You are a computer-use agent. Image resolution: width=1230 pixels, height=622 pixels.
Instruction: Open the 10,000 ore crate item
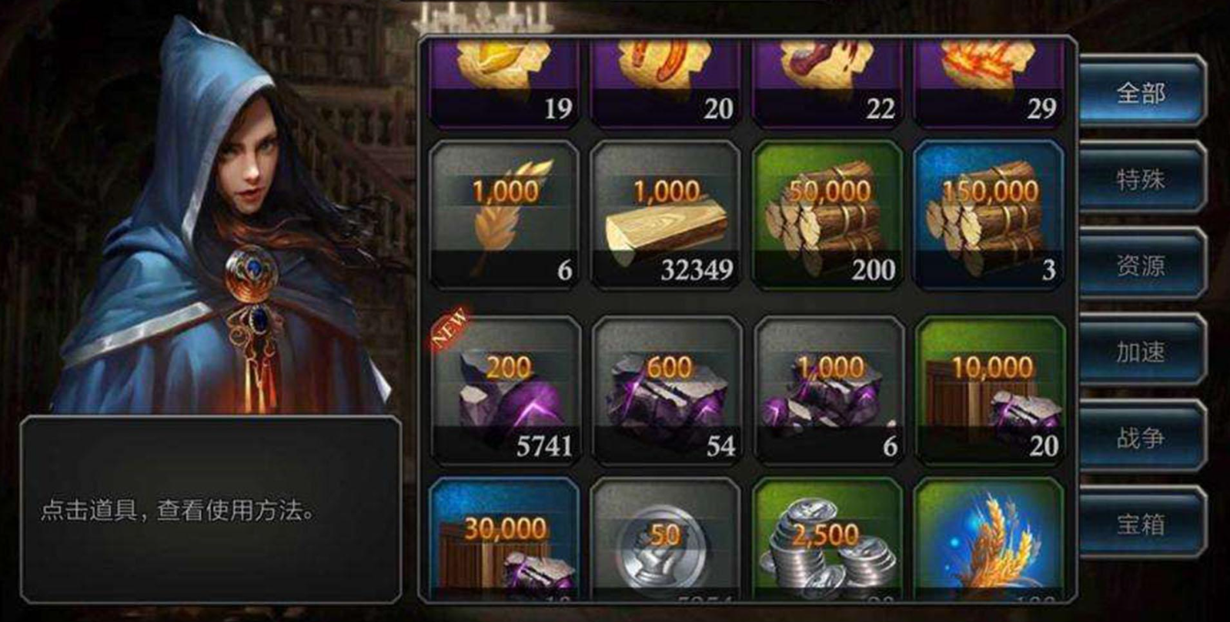click(x=991, y=391)
